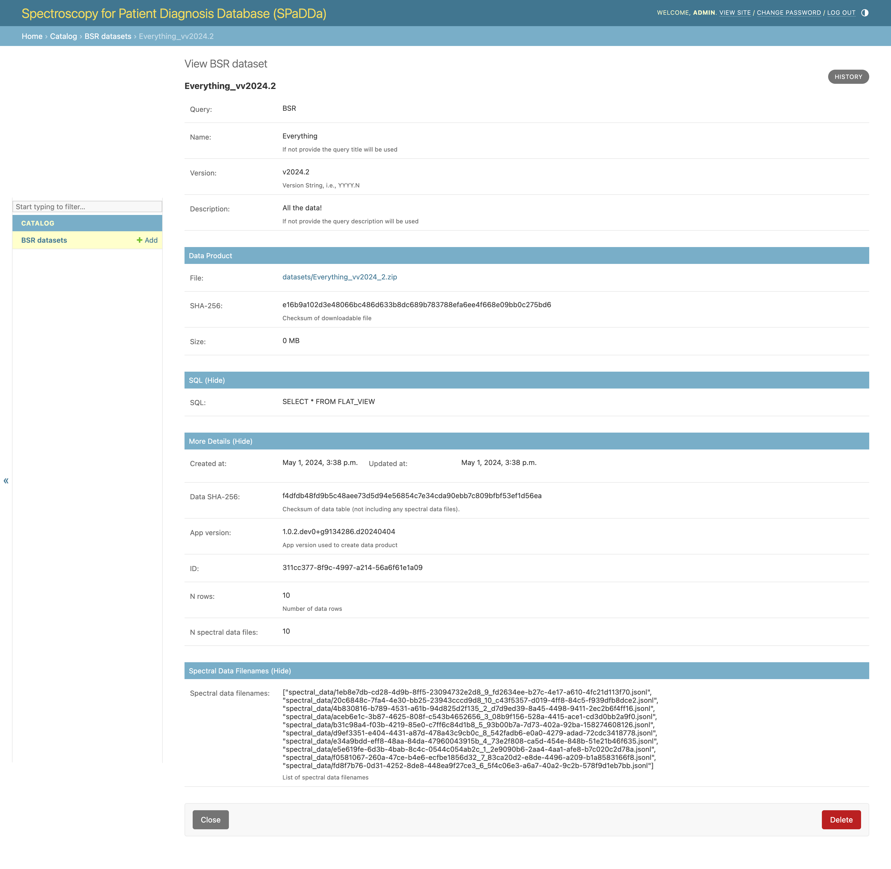The width and height of the screenshot is (891, 869).
Task: Open the View Site link
Action: [735, 13]
